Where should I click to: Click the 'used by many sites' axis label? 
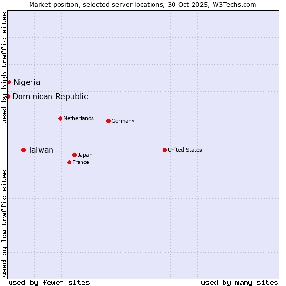(x=239, y=282)
